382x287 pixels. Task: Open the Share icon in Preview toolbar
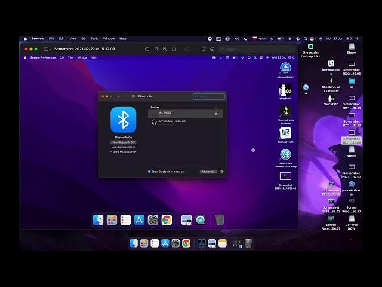174,49
